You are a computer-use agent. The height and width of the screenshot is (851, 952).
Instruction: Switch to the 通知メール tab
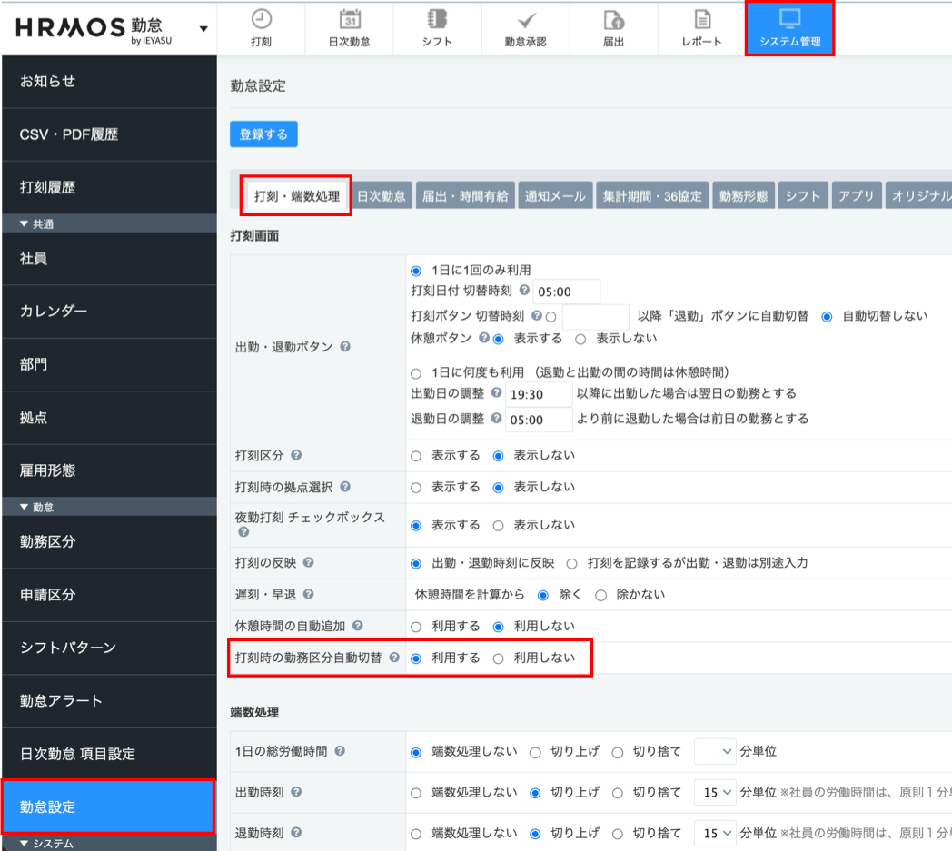click(x=555, y=196)
